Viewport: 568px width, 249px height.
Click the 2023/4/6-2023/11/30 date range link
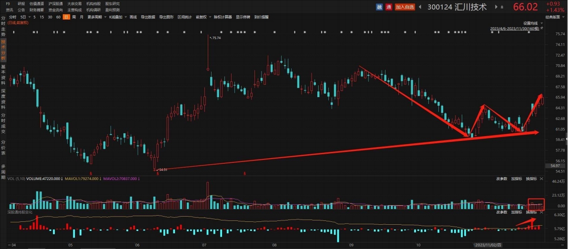tap(514, 29)
